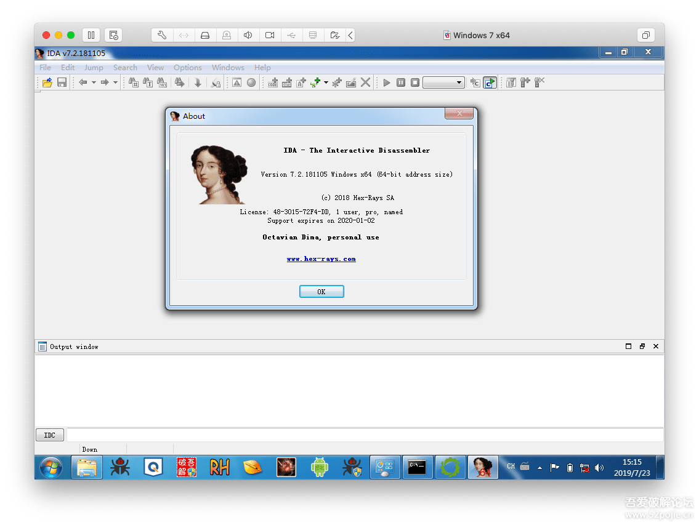
Task: Click the binoculars search immediate value icon
Action: pyautogui.click(x=133, y=82)
